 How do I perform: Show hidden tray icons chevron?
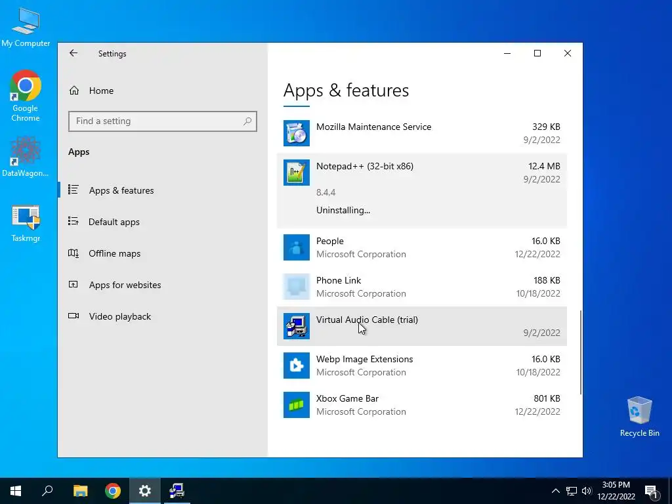click(x=555, y=491)
